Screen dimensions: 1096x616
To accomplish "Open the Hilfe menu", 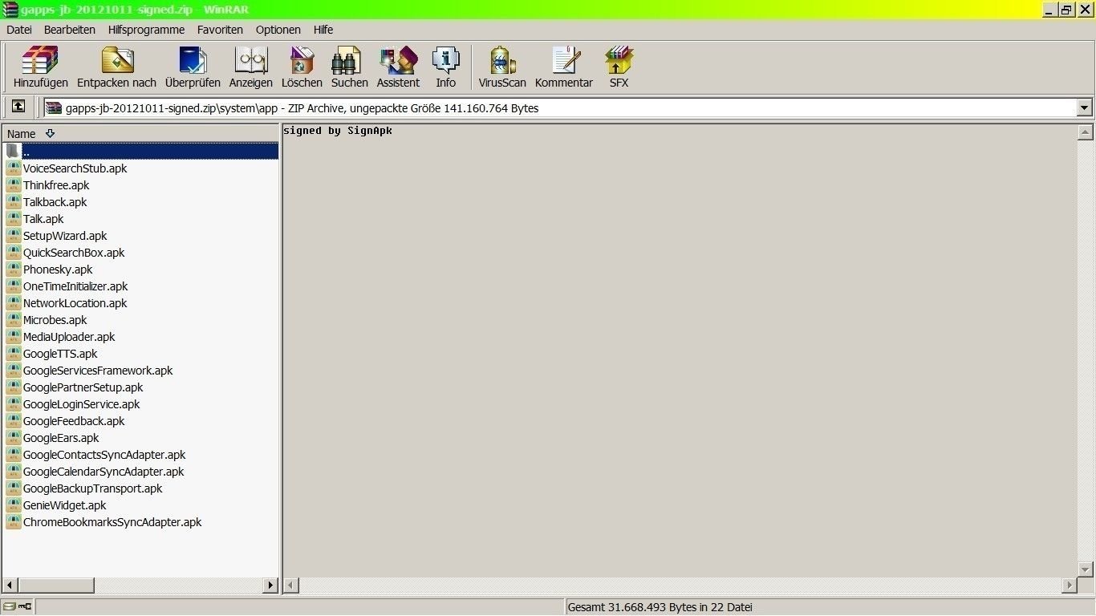I will [323, 30].
